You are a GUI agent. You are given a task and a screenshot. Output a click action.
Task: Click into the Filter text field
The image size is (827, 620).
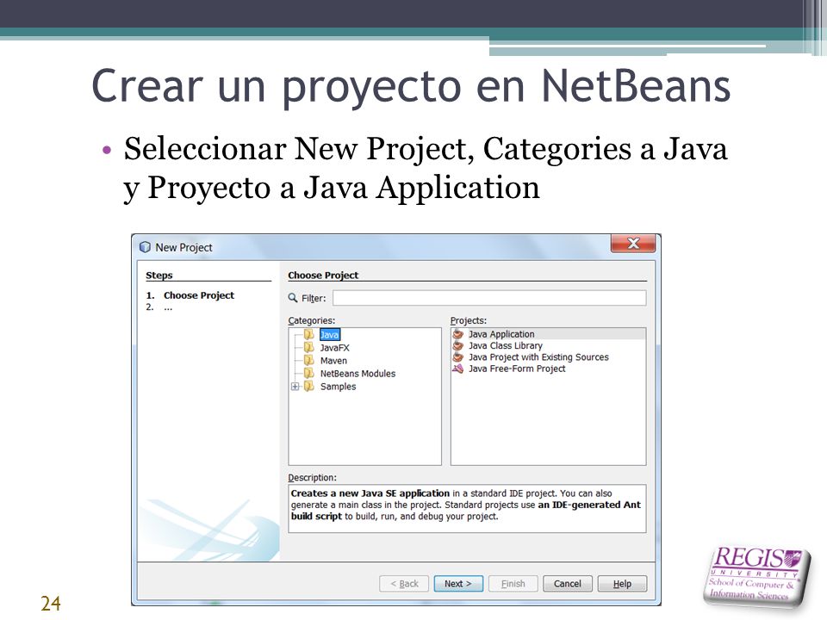coord(489,298)
